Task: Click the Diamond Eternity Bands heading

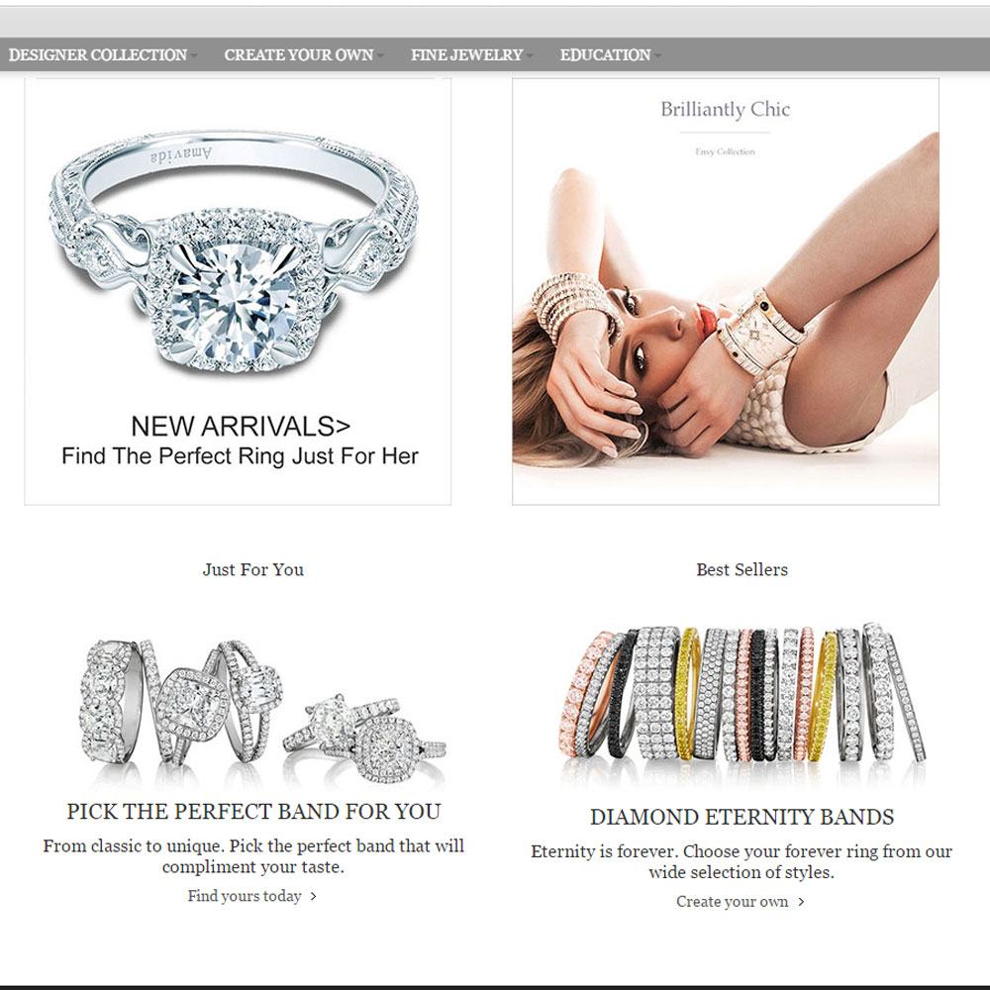Action: point(742,817)
